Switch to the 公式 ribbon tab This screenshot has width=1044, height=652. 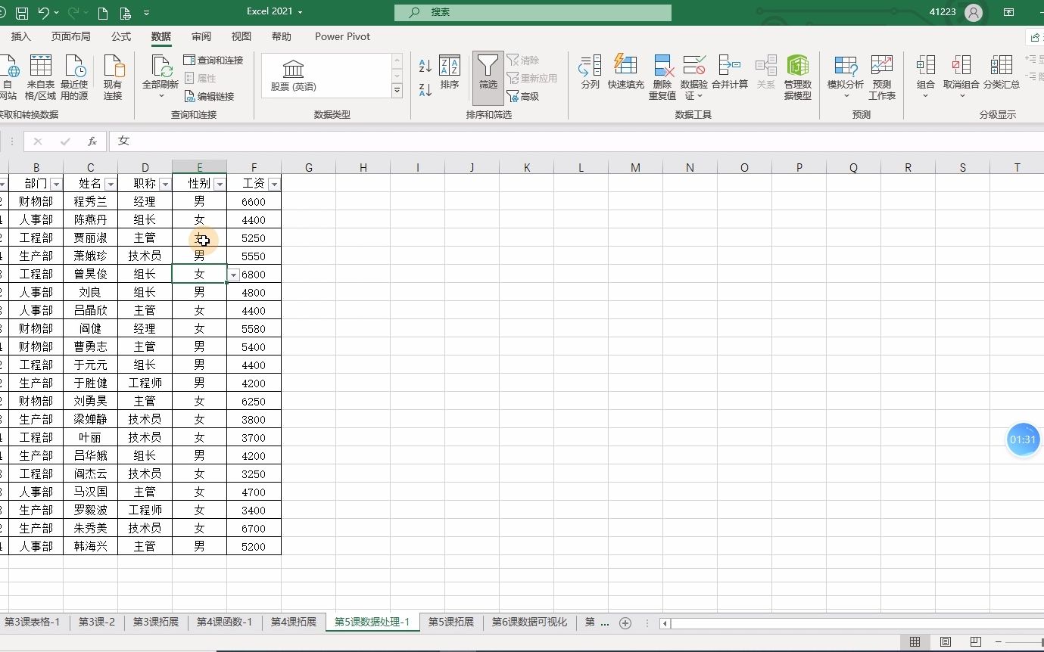tap(121, 36)
